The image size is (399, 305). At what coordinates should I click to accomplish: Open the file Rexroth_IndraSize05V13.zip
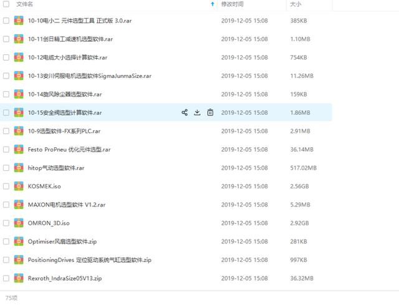[65, 278]
